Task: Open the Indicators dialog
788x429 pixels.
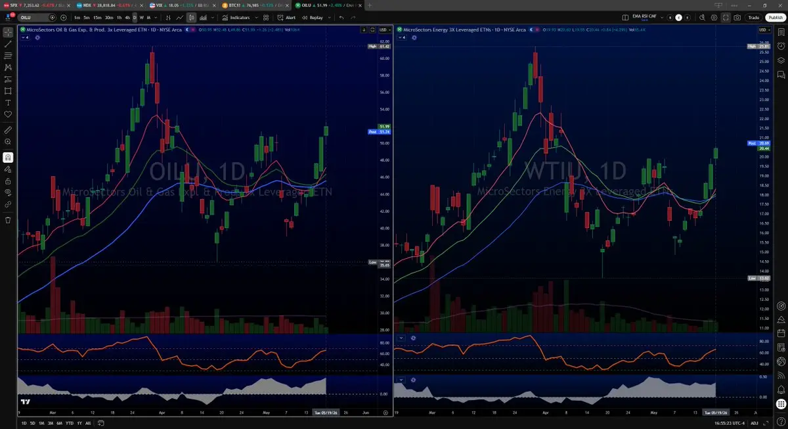Action: coord(236,18)
